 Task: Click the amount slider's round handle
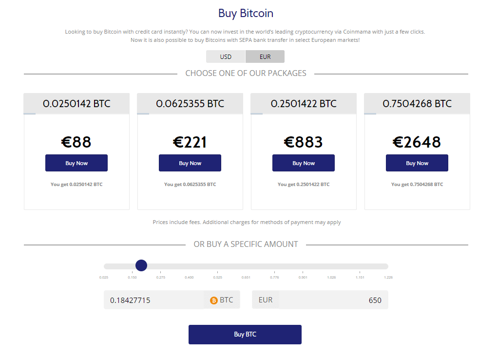tap(141, 265)
